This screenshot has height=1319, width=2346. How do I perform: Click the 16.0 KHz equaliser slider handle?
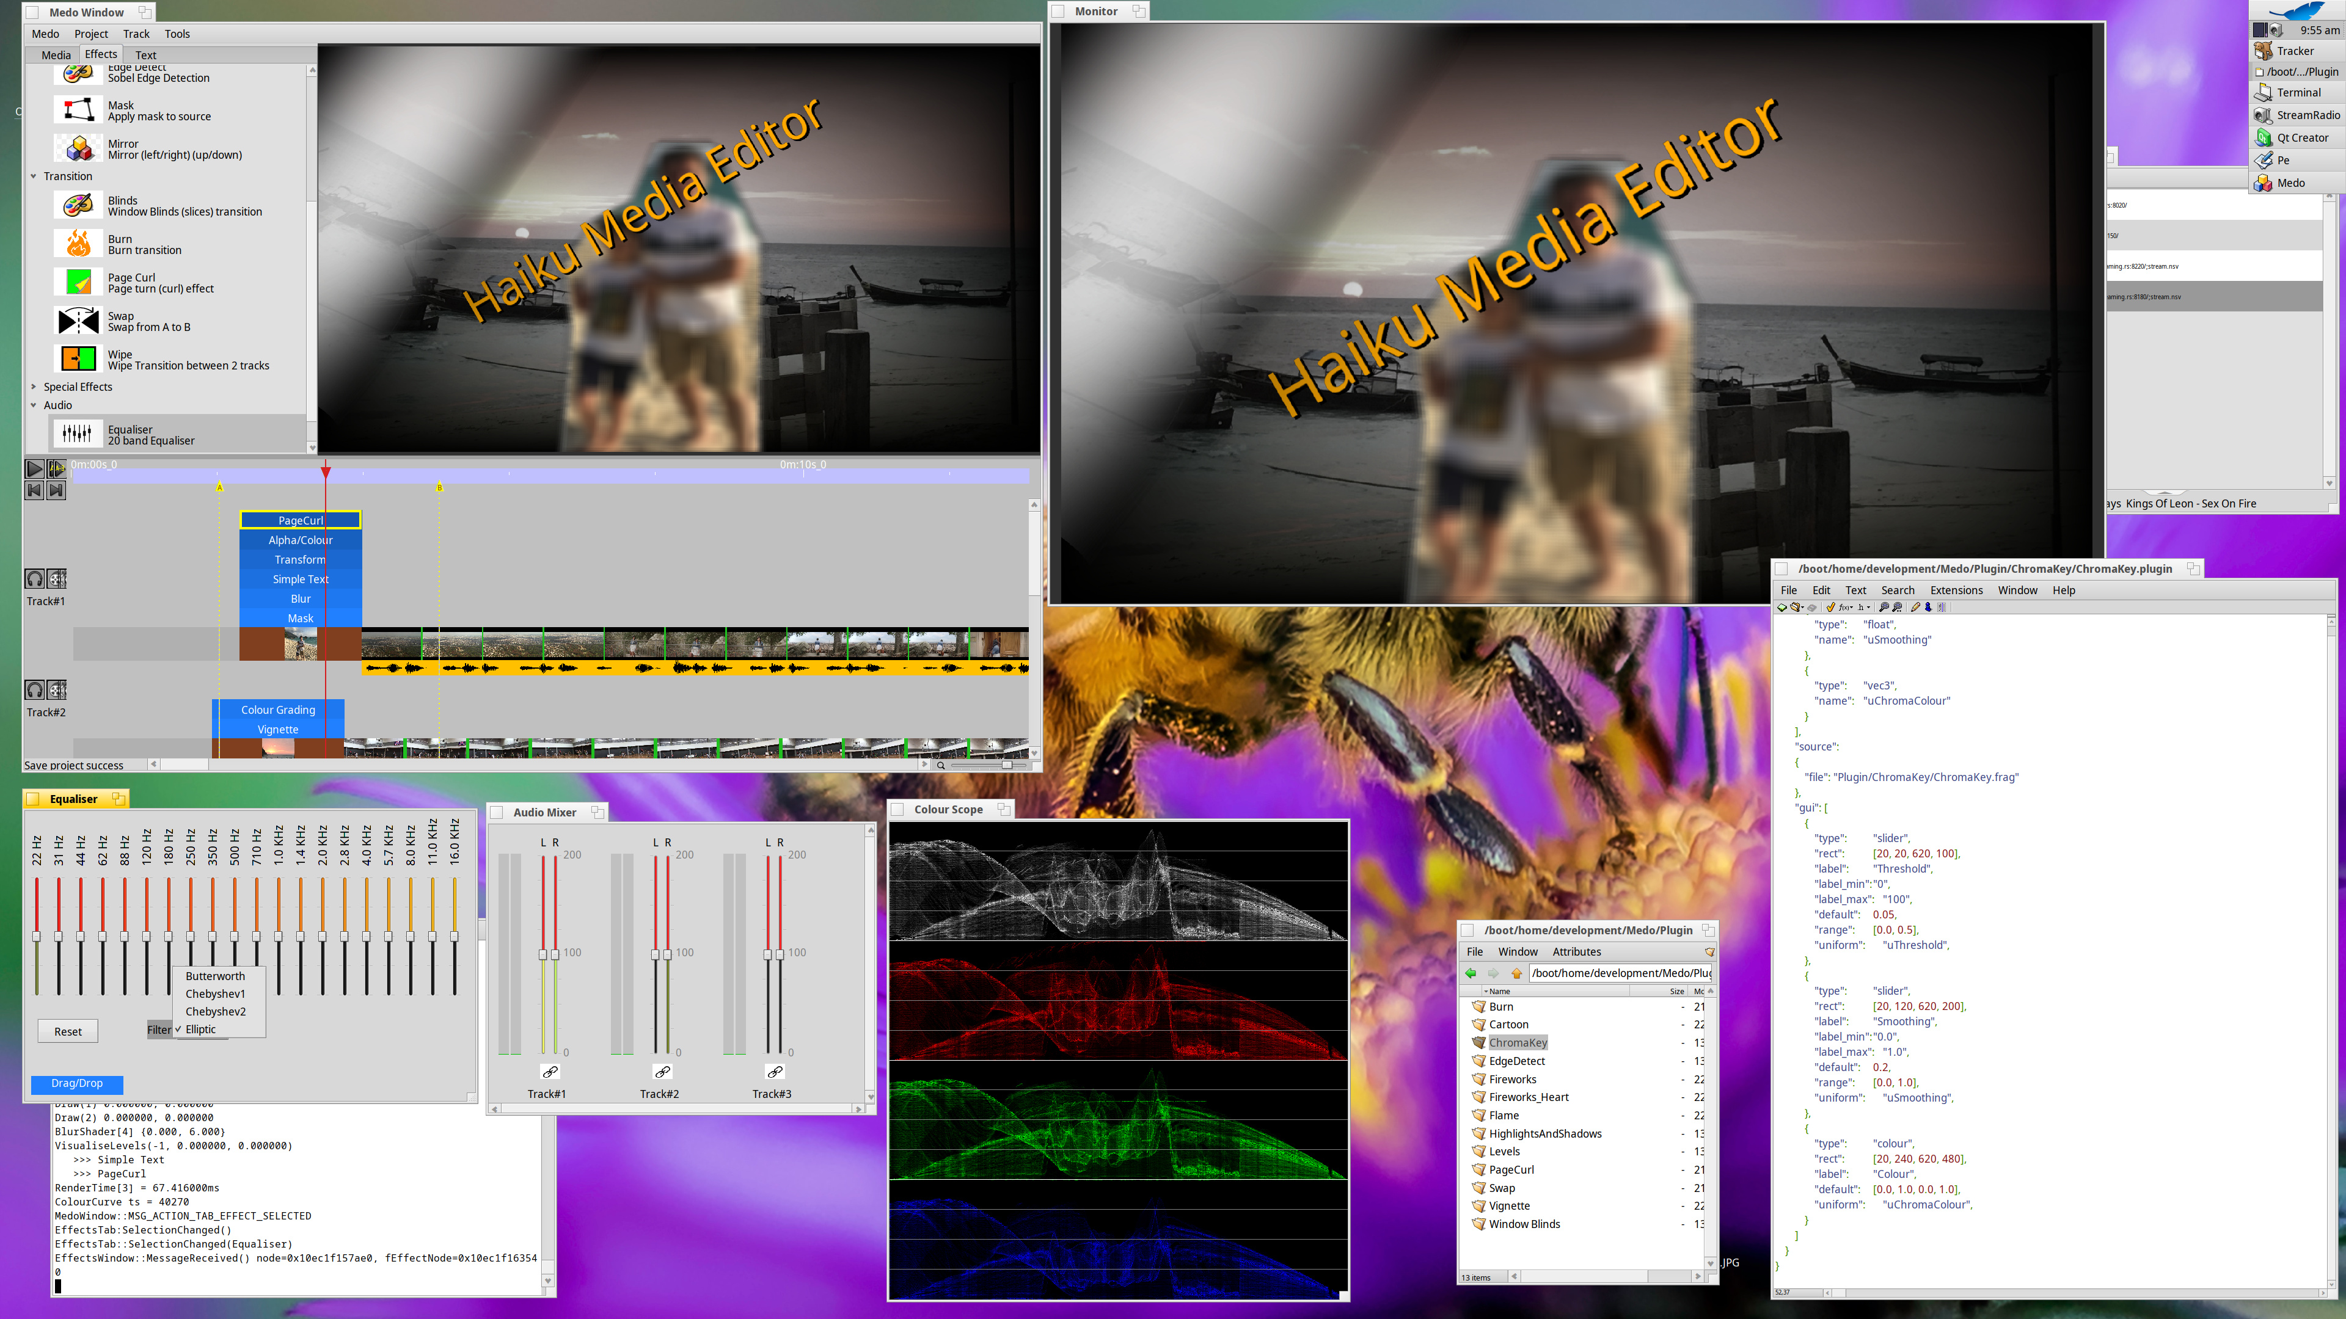(455, 936)
